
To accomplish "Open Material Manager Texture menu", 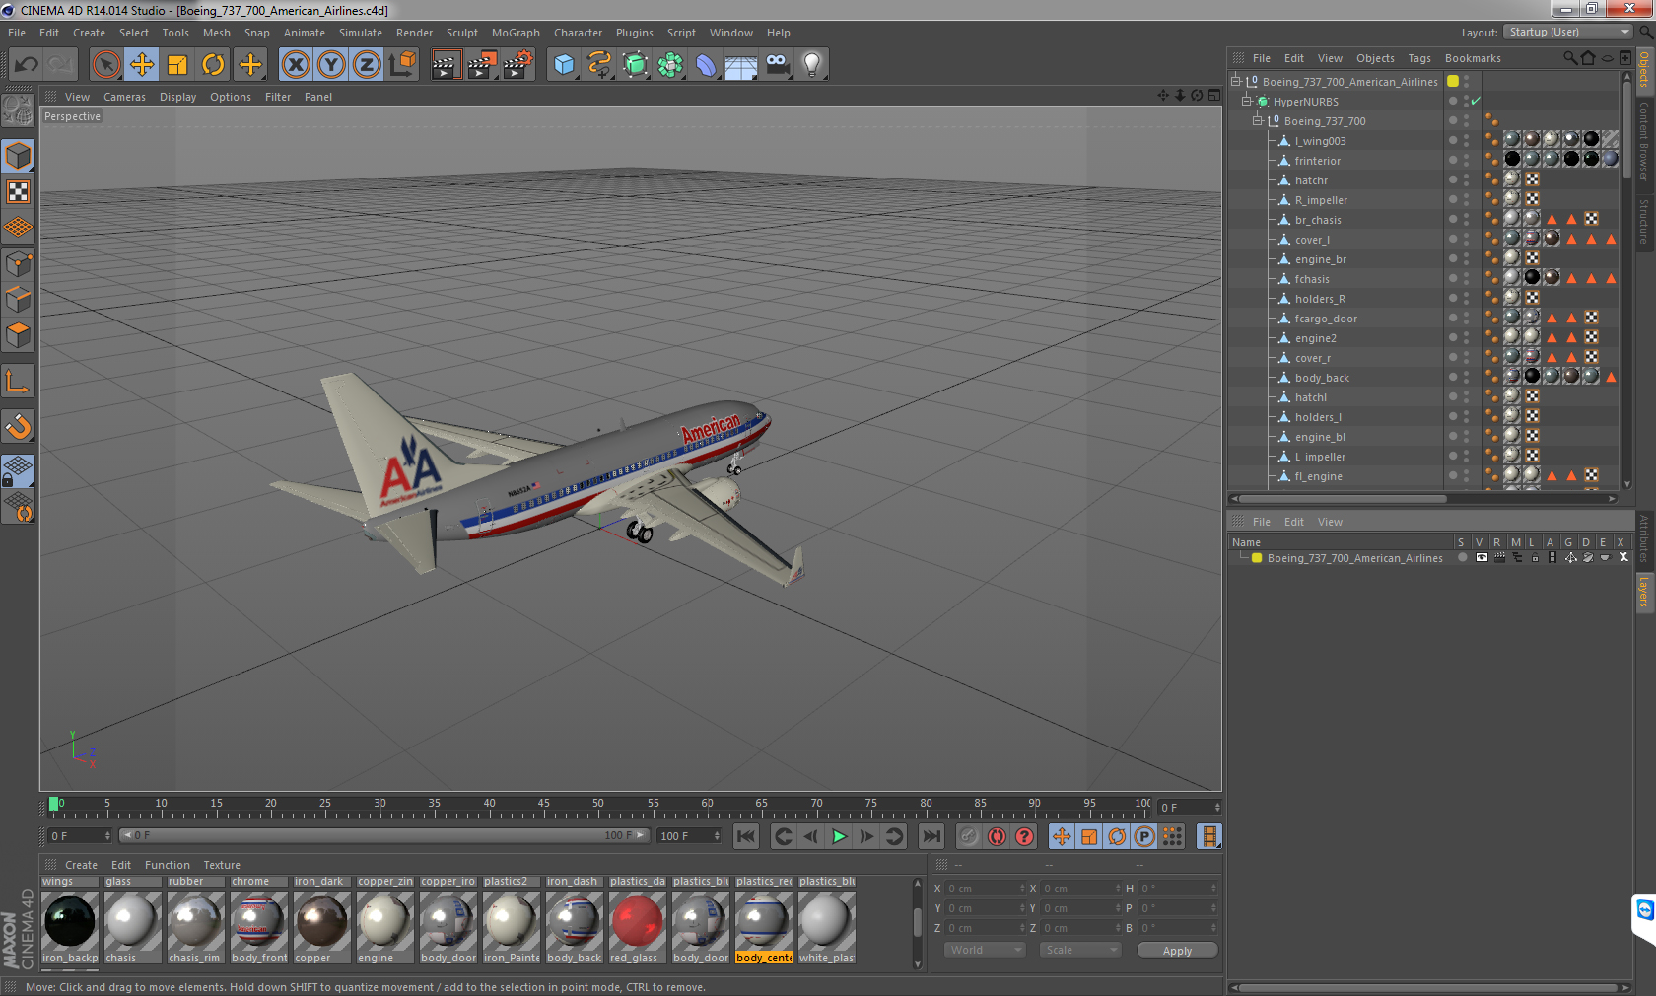I will click(222, 865).
